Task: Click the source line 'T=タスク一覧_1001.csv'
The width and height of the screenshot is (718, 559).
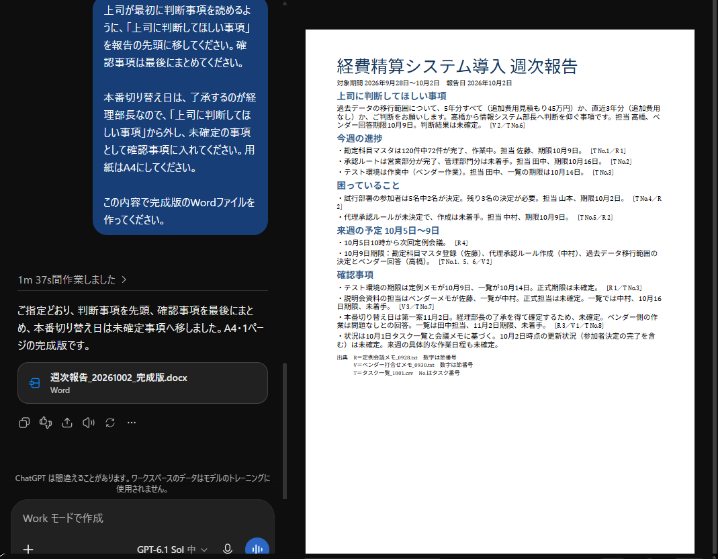Action: click(x=406, y=373)
